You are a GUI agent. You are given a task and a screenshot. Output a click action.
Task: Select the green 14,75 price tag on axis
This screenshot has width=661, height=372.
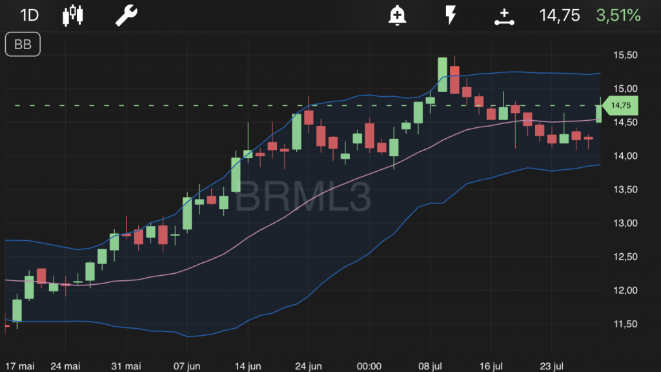620,105
